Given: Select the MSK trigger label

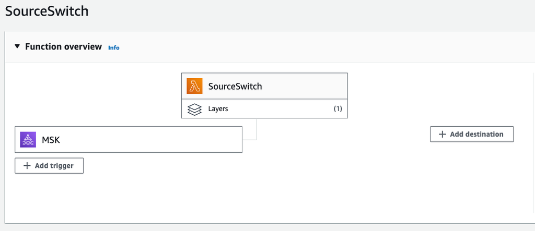Looking at the screenshot, I should 51,140.
